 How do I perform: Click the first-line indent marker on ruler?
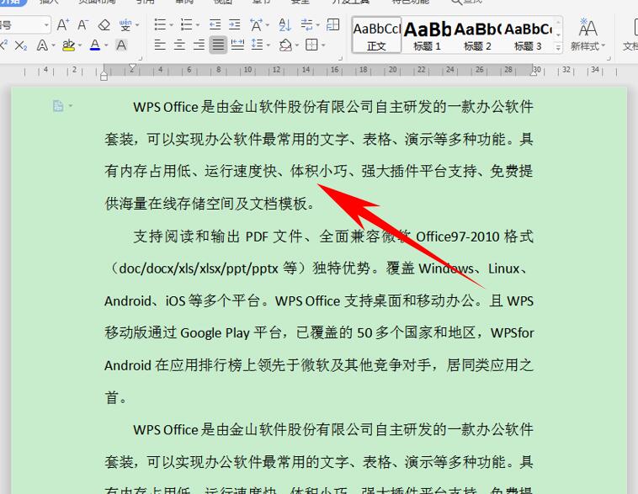tap(132, 67)
